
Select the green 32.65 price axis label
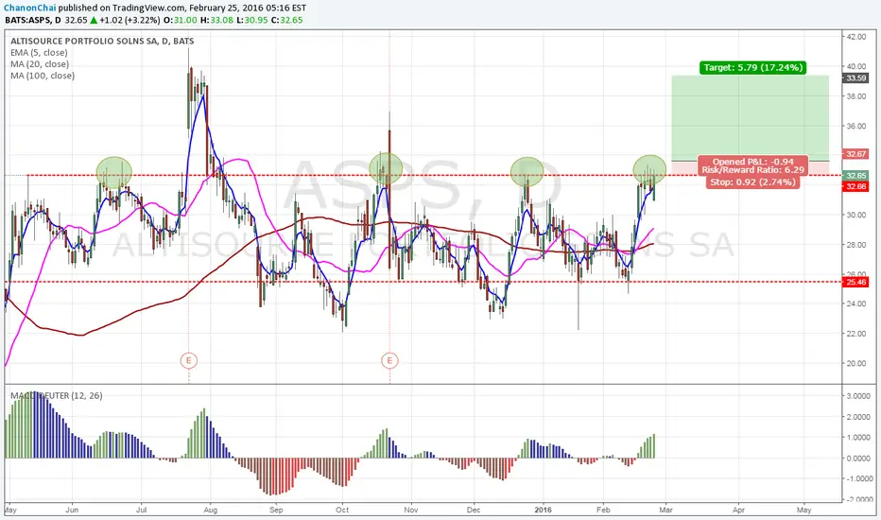click(x=855, y=176)
